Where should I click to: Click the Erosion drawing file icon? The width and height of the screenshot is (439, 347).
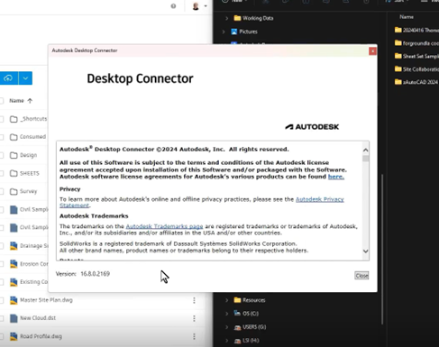click(14, 264)
